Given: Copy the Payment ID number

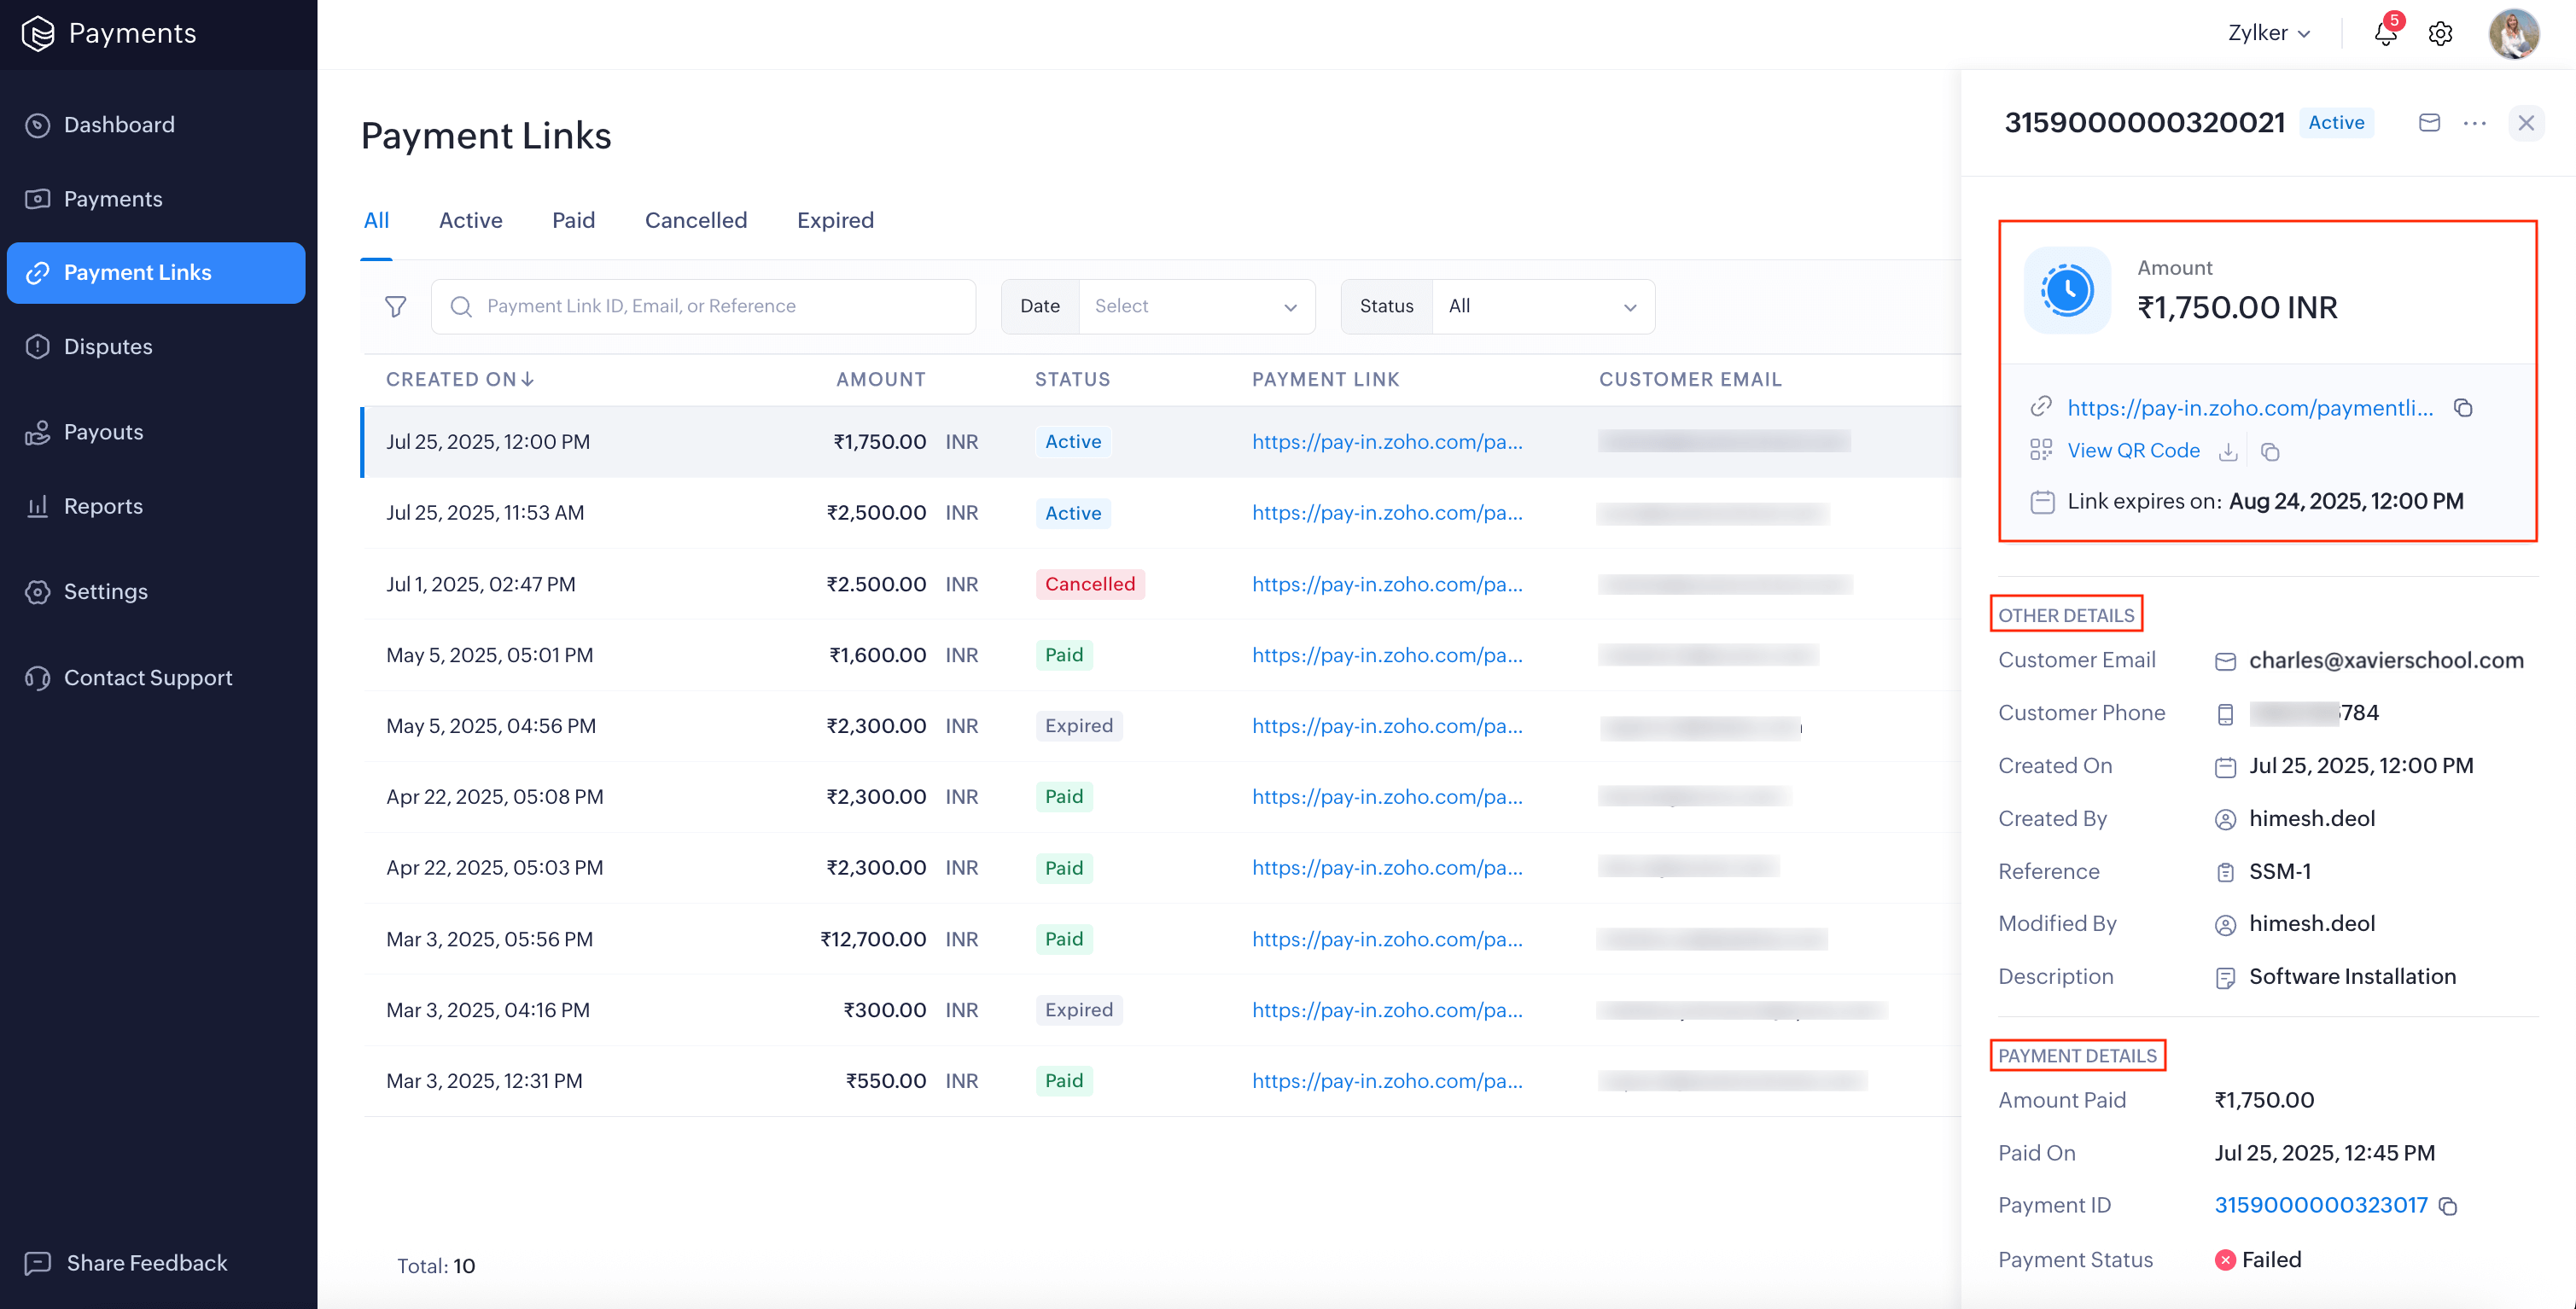Looking at the screenshot, I should click(2448, 1206).
